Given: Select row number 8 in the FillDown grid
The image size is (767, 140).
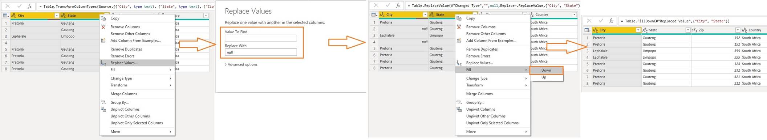Looking at the screenshot, I should pos(587,84).
